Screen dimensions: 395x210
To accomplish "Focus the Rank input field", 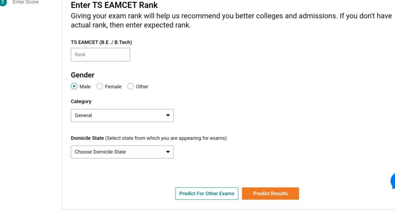I will coord(100,55).
